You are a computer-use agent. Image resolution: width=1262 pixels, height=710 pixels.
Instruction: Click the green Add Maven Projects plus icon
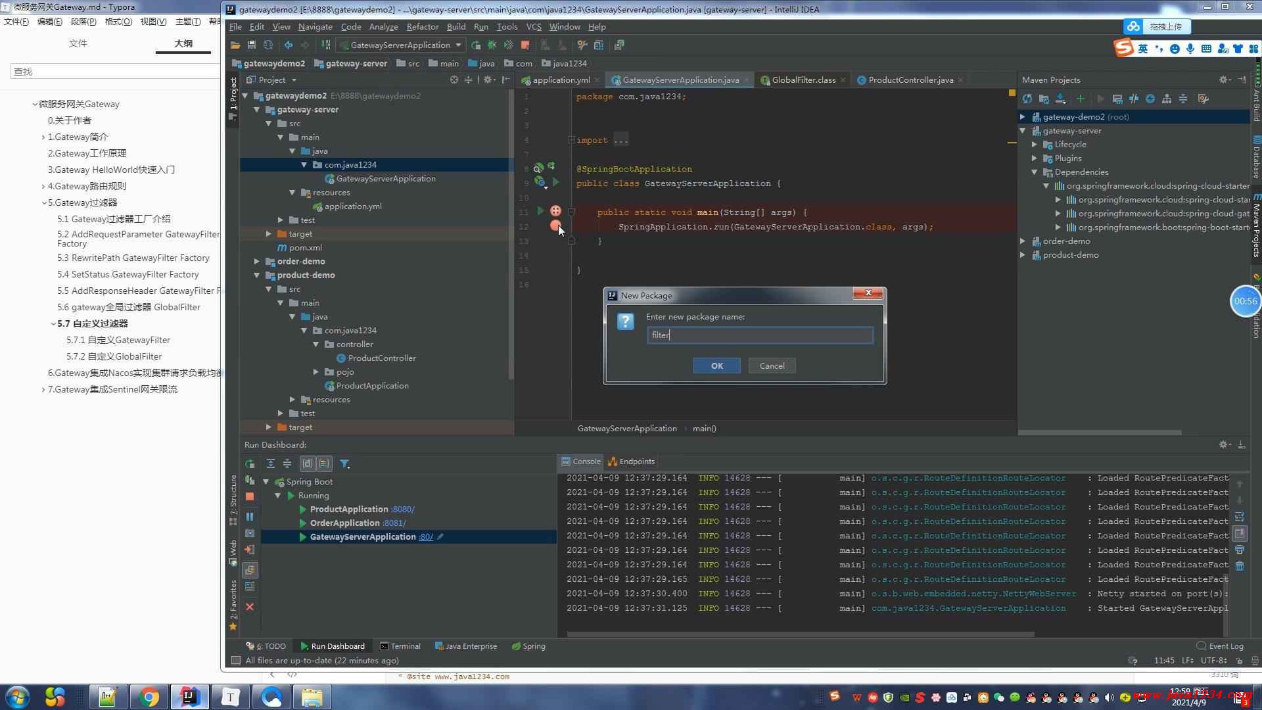pos(1080,99)
